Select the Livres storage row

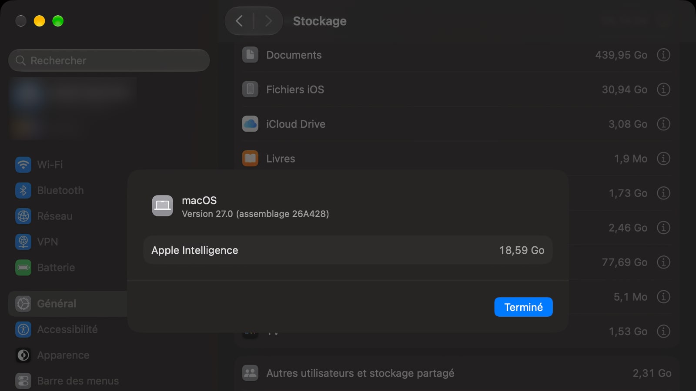(x=457, y=159)
